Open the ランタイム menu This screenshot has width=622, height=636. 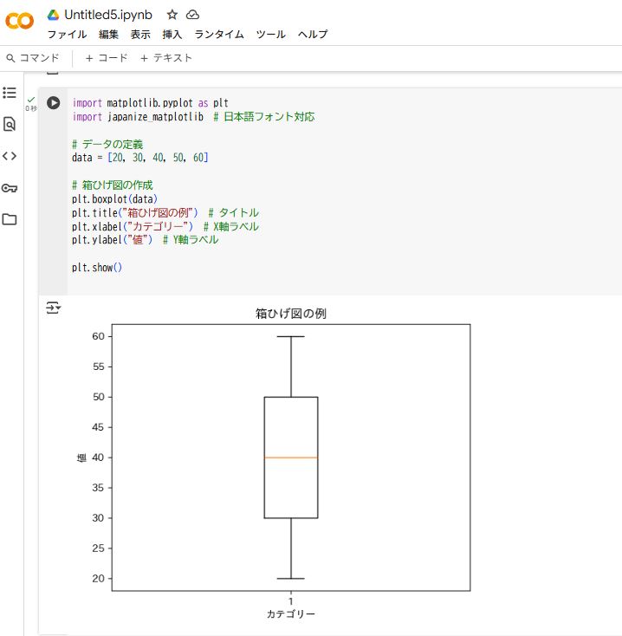pos(219,35)
